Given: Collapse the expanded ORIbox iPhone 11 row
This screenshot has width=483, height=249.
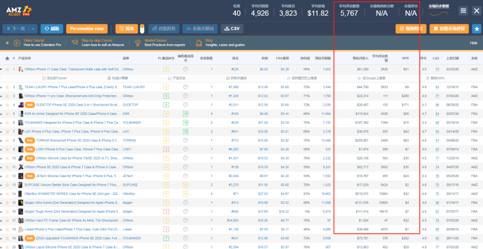Looking at the screenshot, I should coord(2,69).
